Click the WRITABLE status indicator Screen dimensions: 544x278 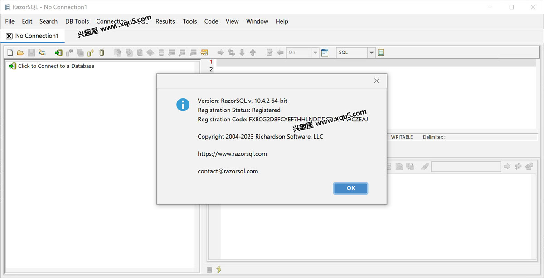click(x=402, y=137)
